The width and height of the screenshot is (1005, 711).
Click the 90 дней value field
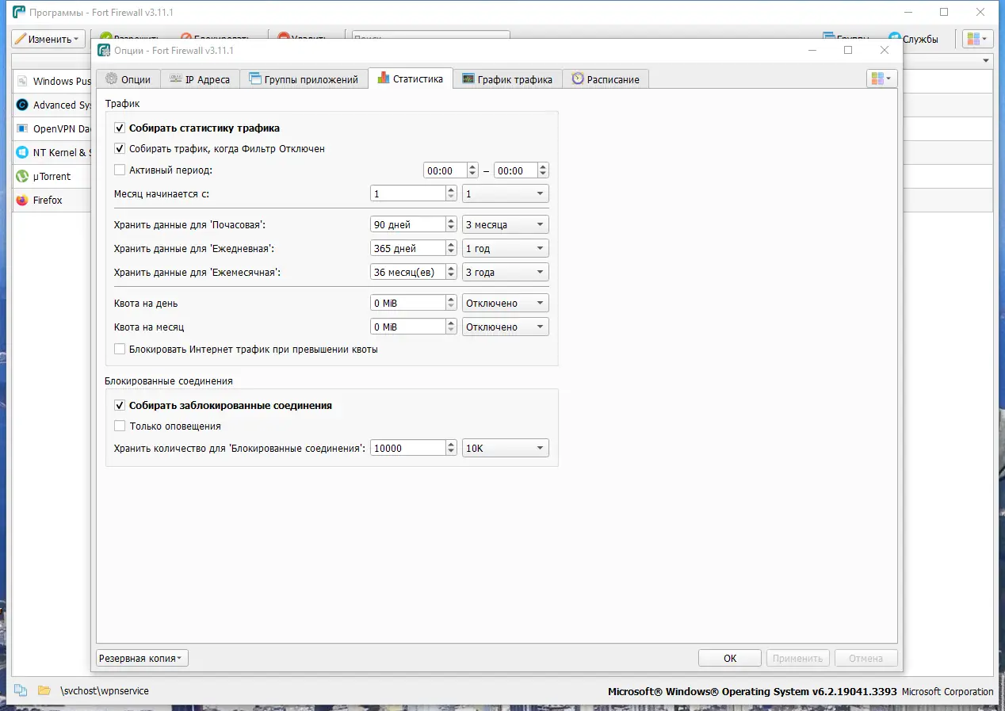tap(408, 224)
